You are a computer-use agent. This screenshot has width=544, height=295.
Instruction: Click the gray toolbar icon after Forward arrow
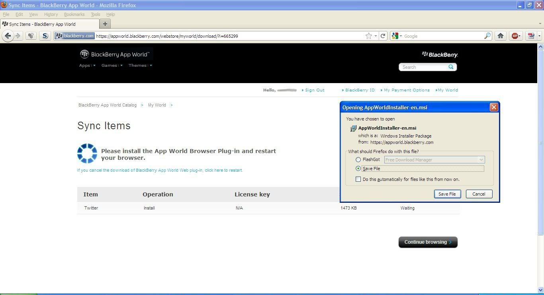31,36
